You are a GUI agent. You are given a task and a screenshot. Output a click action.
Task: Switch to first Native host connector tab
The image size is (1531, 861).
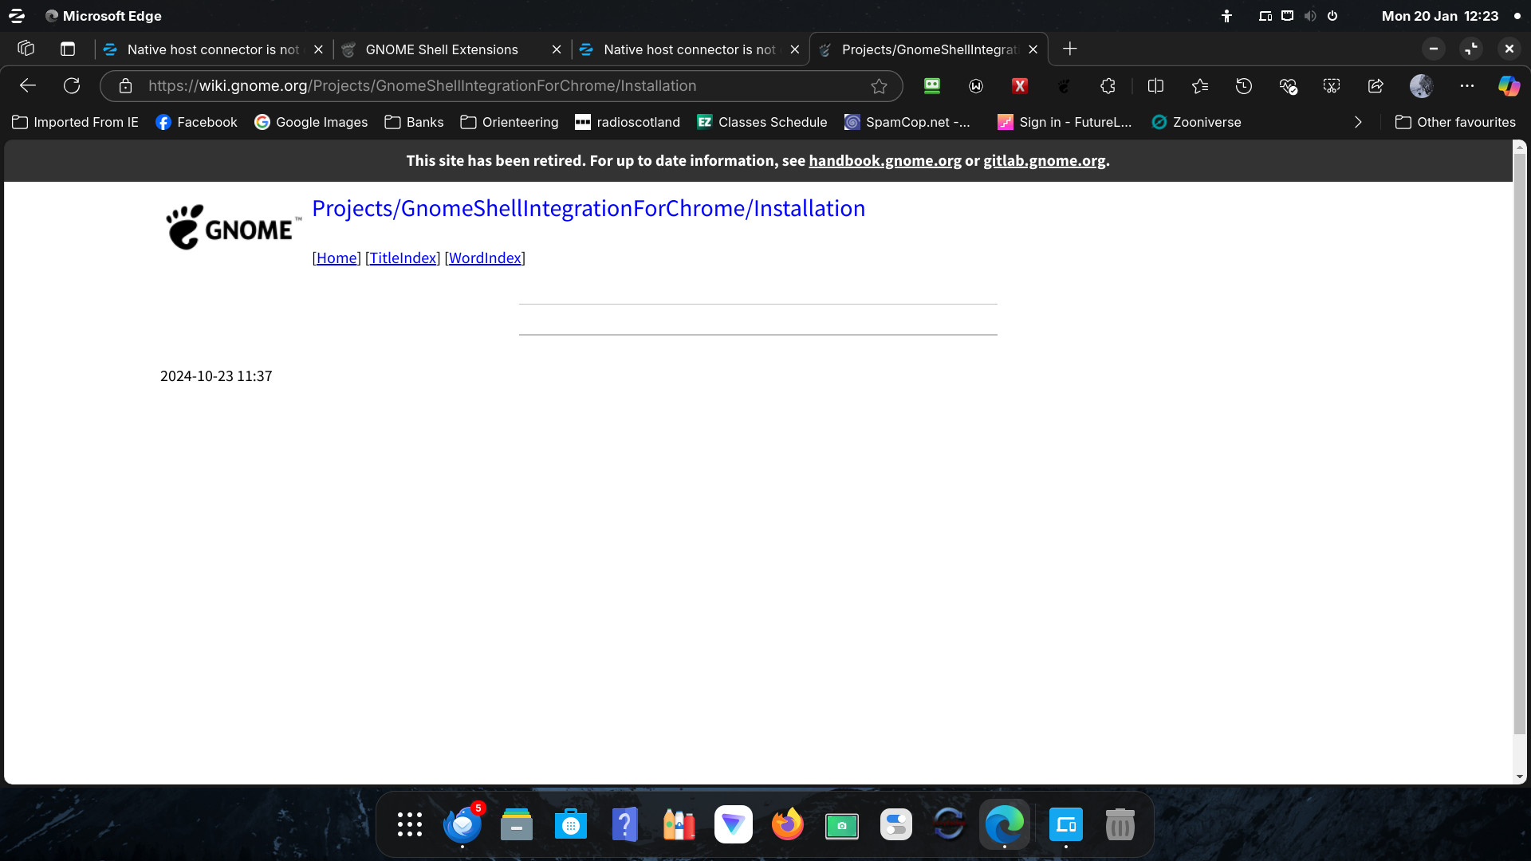point(214,49)
